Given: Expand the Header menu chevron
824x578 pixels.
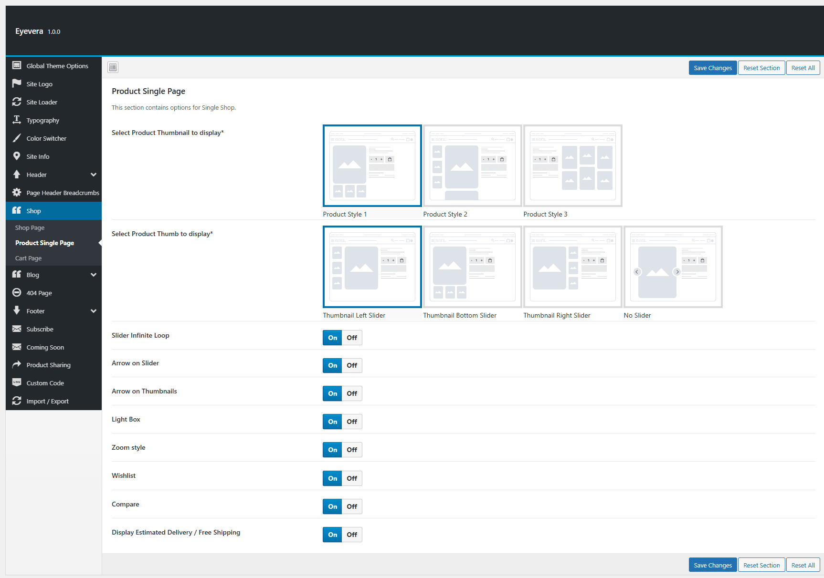Looking at the screenshot, I should (x=94, y=175).
